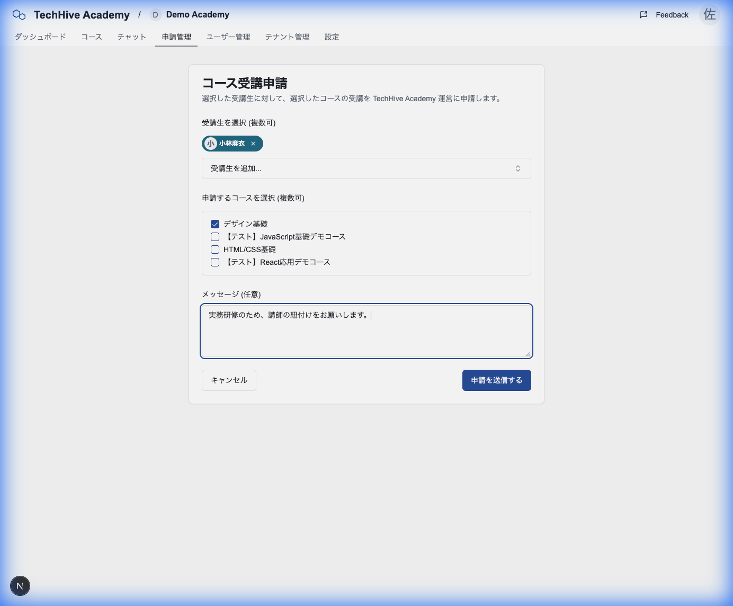Remove 小林麻衣 chip with the x icon
733x606 pixels.
pyautogui.click(x=253, y=144)
